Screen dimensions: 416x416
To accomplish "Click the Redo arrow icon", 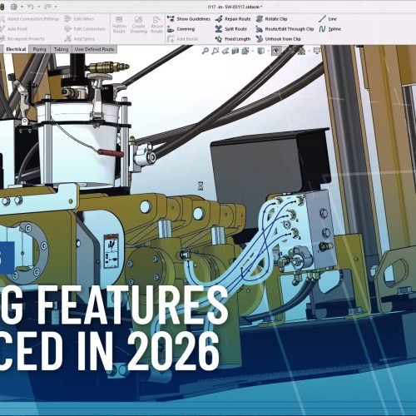I will [x=47, y=7].
